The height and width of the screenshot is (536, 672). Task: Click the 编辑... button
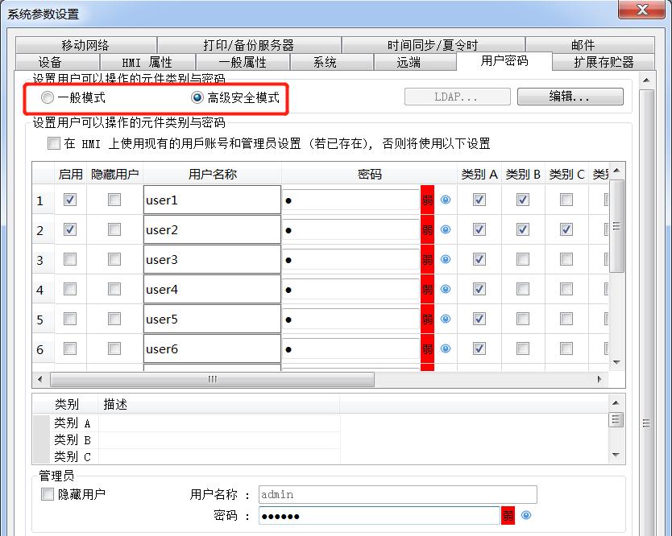[x=570, y=97]
